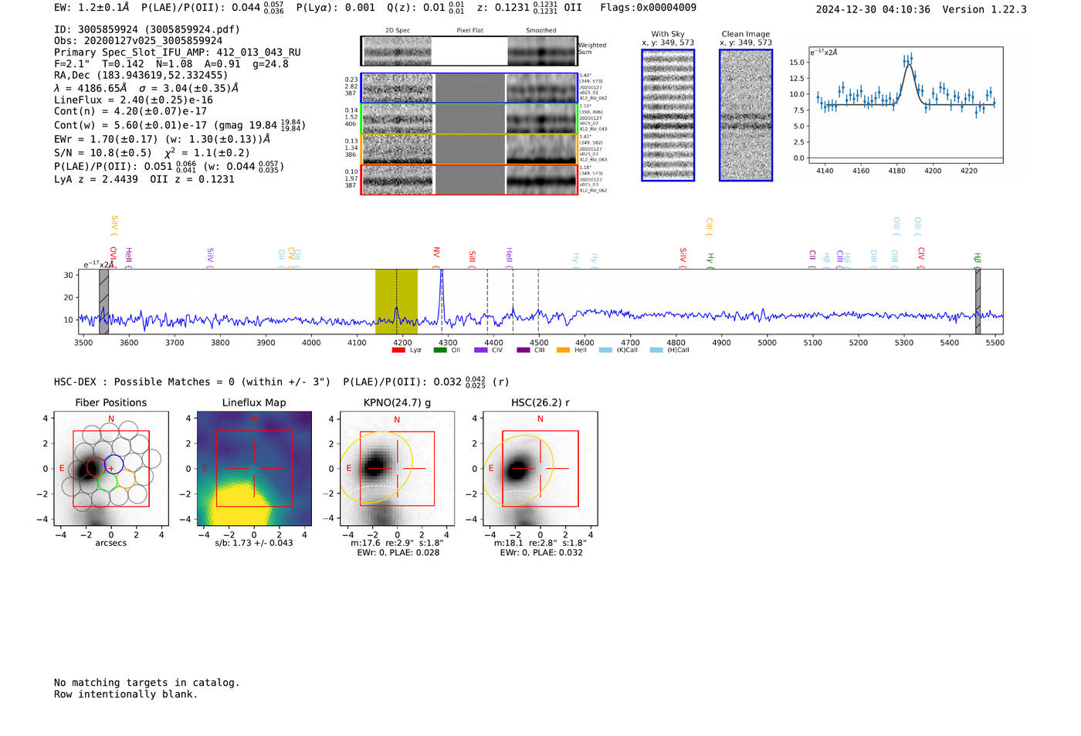Select the red-bordered fiber spectrum row
The image size is (1081, 736).
click(x=469, y=180)
